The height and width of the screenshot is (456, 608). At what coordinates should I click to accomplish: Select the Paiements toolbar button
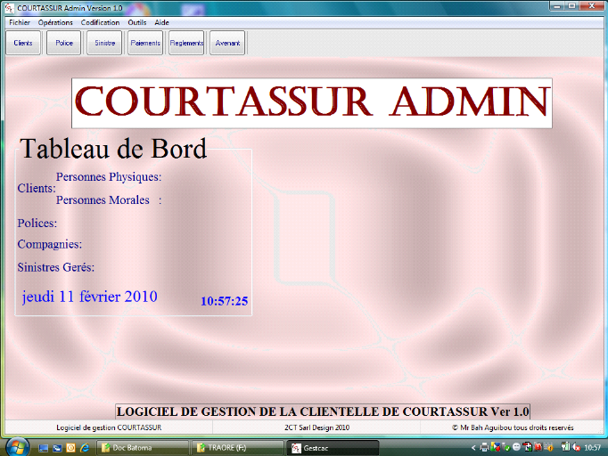click(145, 43)
